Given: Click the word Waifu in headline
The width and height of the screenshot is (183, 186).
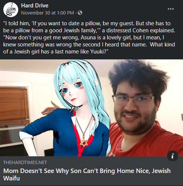Looking at the screenshot, I should (x=12, y=178).
